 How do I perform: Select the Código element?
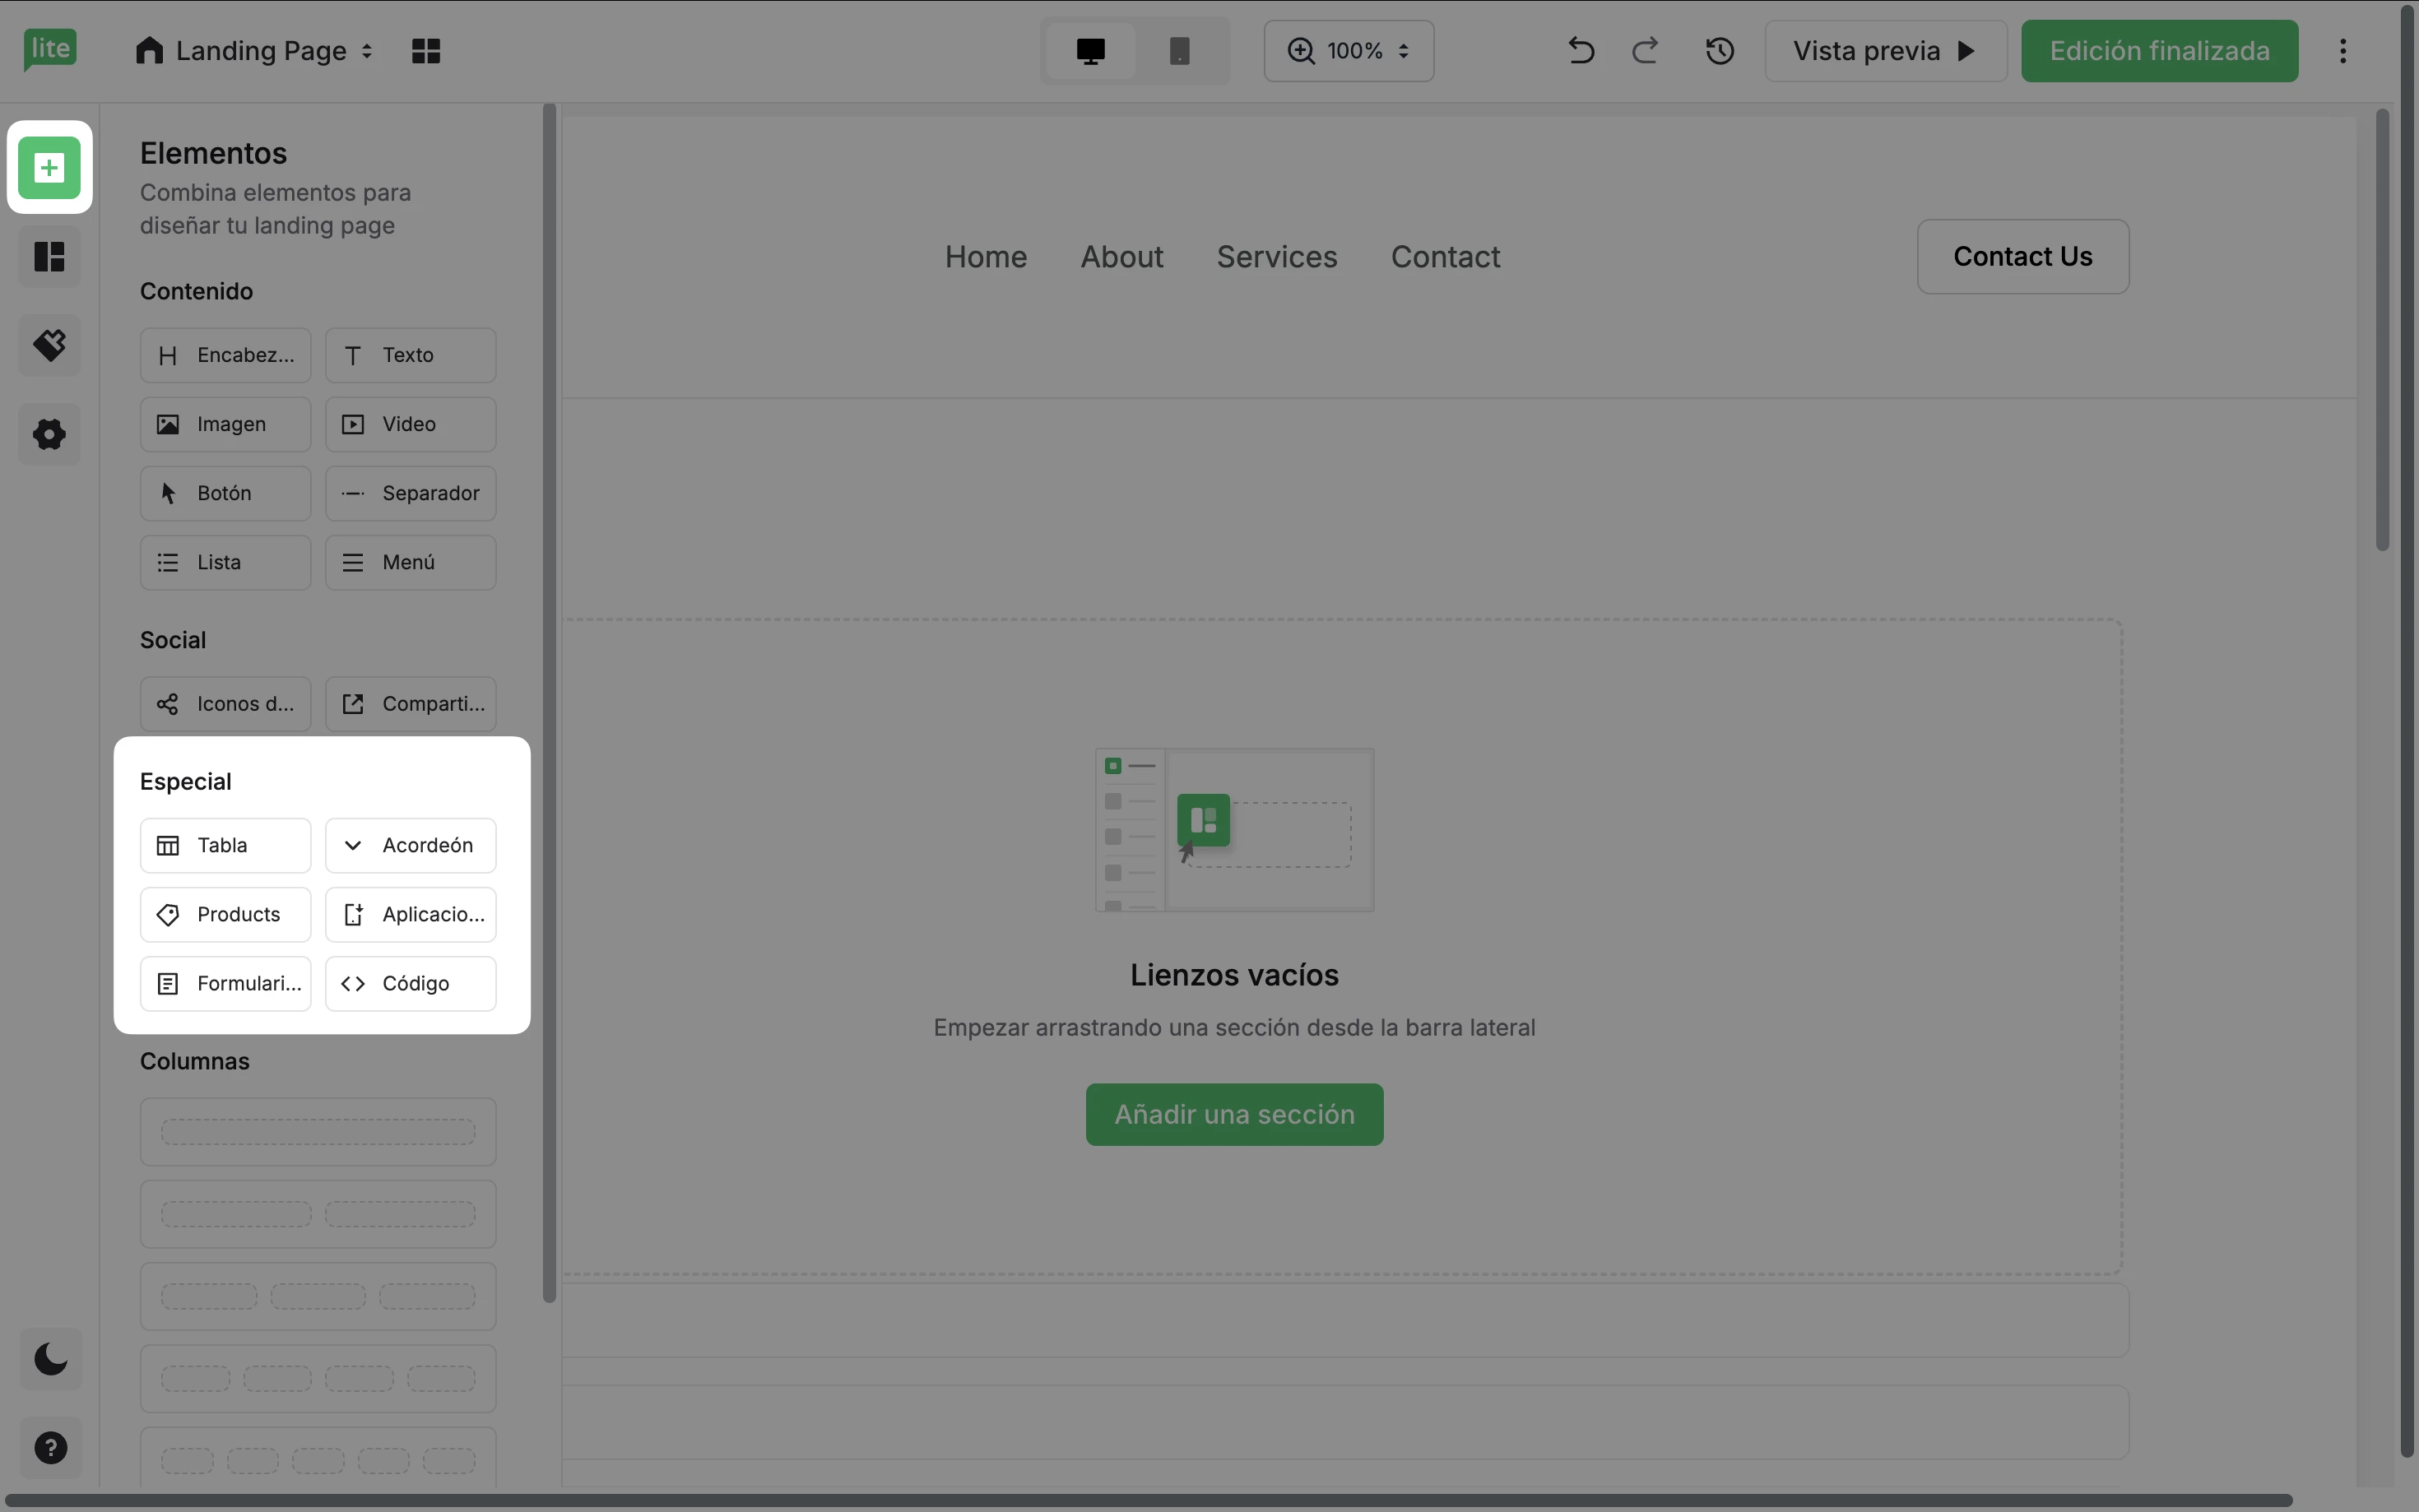pos(410,983)
